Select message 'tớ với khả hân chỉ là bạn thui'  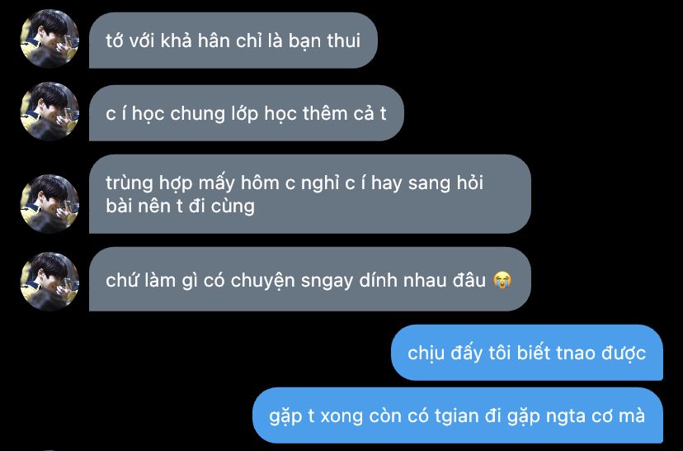(233, 40)
